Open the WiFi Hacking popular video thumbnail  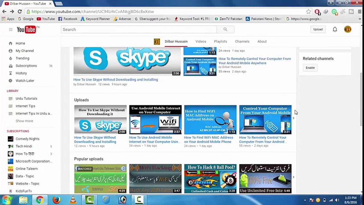click(155, 179)
